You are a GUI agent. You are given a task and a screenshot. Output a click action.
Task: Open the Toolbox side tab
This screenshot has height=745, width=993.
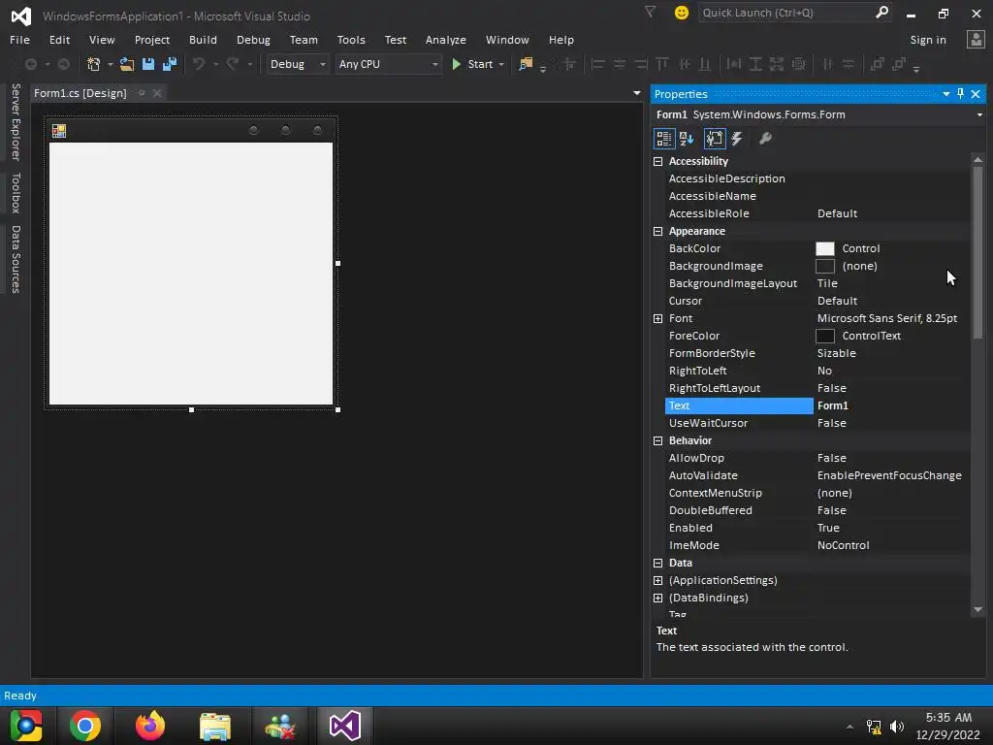16,193
